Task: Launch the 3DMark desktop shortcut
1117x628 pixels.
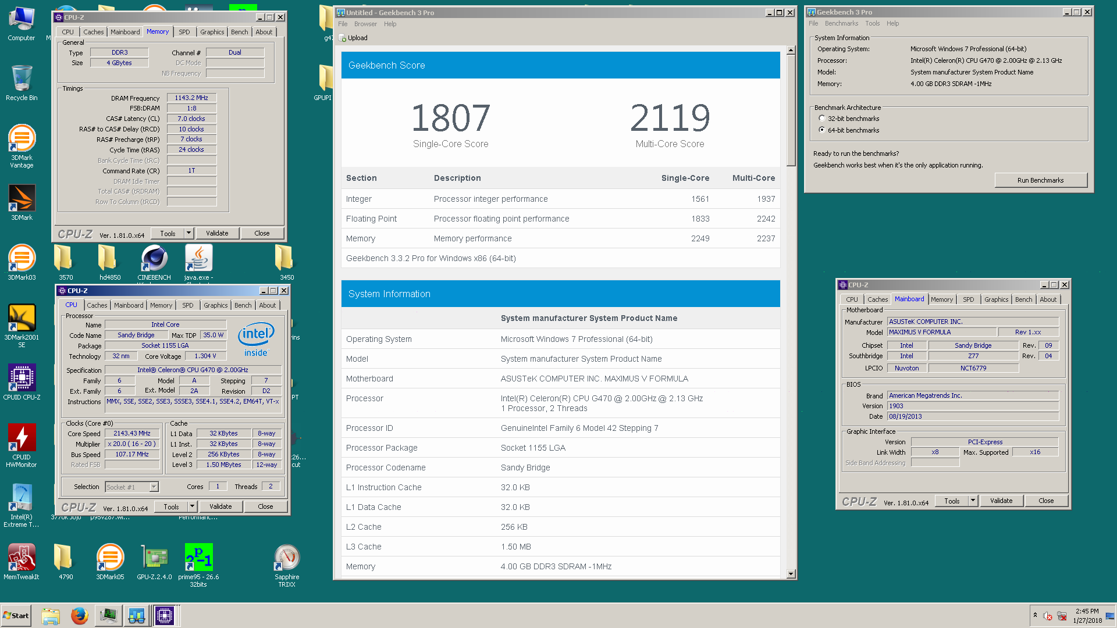Action: [x=22, y=202]
